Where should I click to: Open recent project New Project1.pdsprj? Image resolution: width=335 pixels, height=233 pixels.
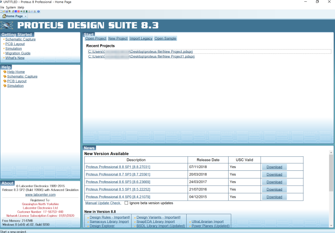point(141,56)
